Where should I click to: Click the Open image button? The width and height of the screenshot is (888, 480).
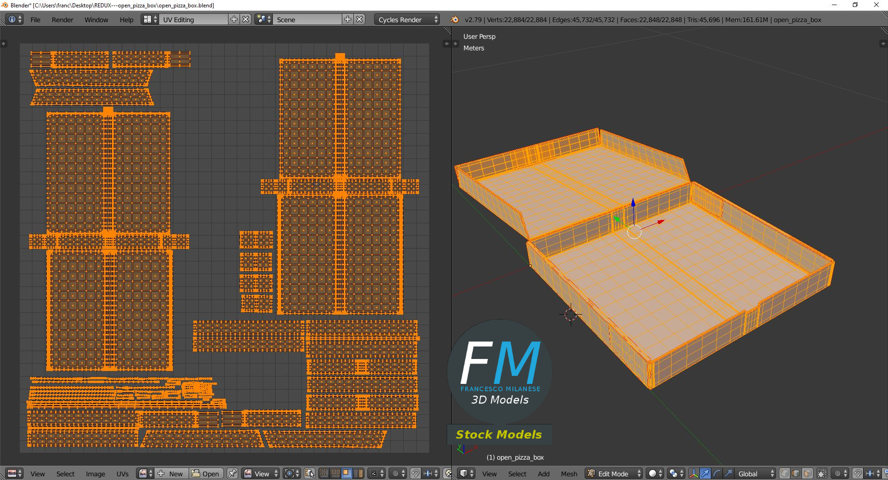(206, 474)
